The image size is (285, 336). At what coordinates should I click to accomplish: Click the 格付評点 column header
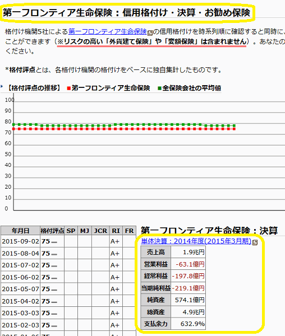coord(52,231)
